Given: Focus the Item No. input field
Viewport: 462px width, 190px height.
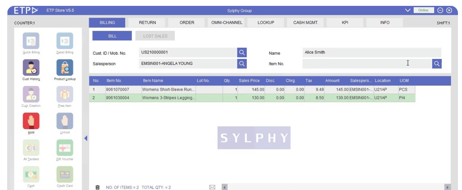Looking at the screenshot, I should coord(367,63).
